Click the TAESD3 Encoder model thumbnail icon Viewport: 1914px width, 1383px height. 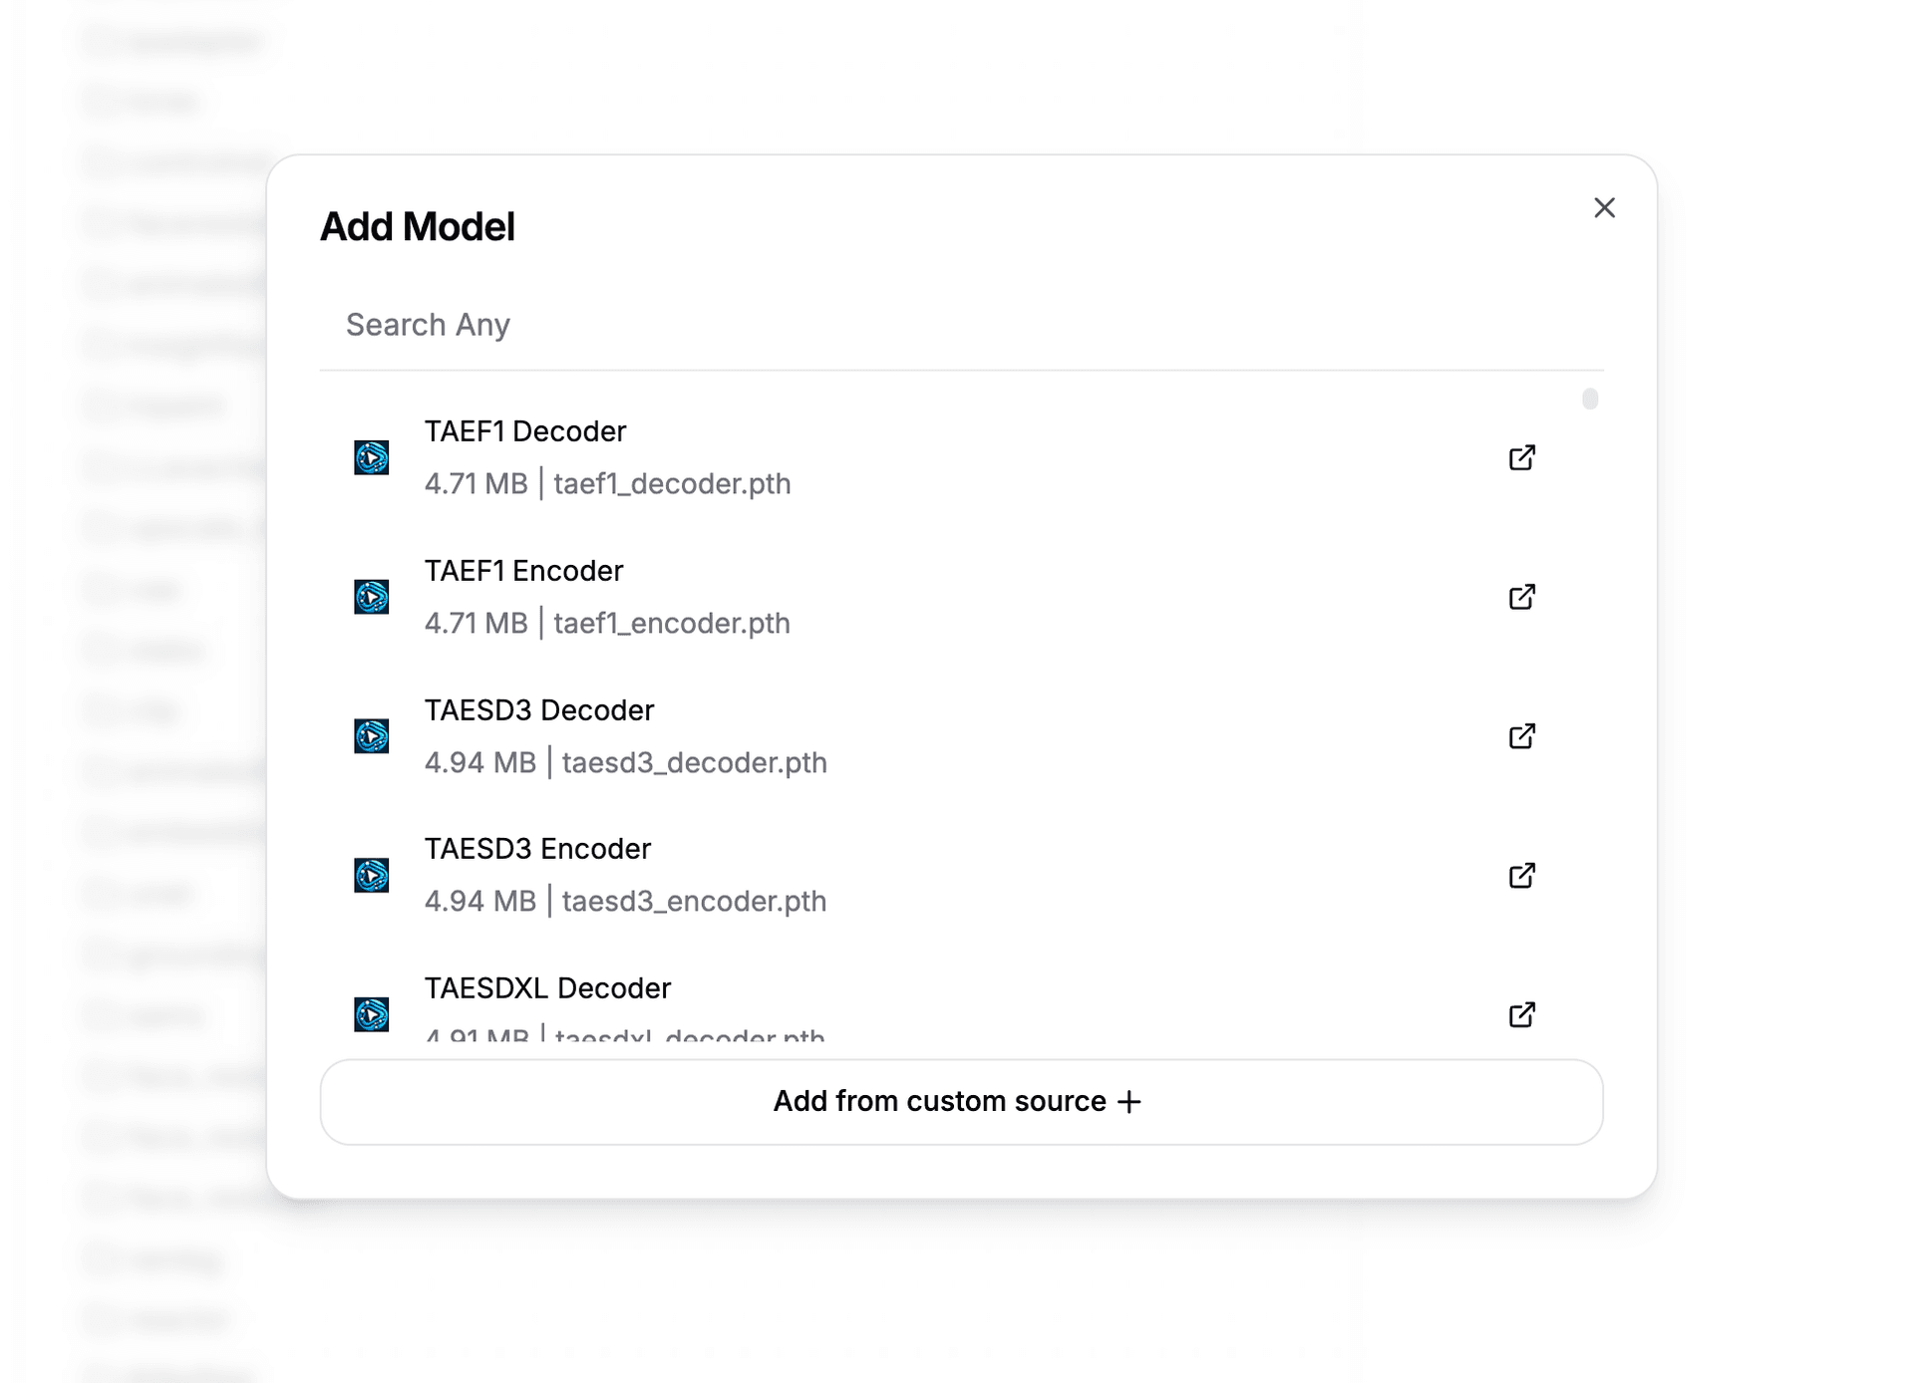pos(371,876)
